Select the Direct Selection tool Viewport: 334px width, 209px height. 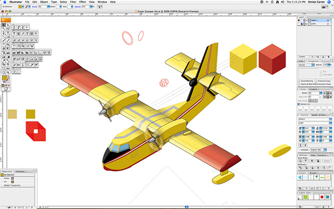(8, 25)
